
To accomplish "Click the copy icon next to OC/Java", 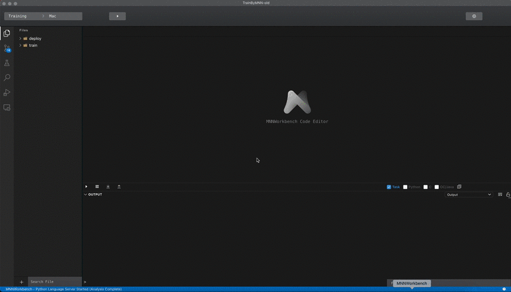I will click(x=459, y=187).
